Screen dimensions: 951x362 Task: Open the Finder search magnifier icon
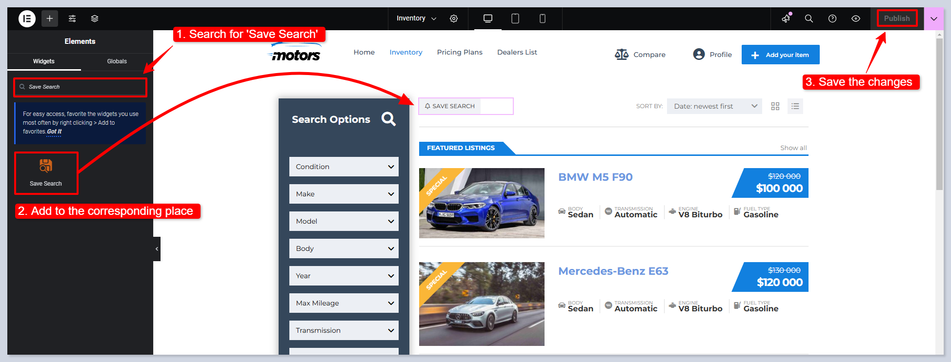pyautogui.click(x=809, y=19)
